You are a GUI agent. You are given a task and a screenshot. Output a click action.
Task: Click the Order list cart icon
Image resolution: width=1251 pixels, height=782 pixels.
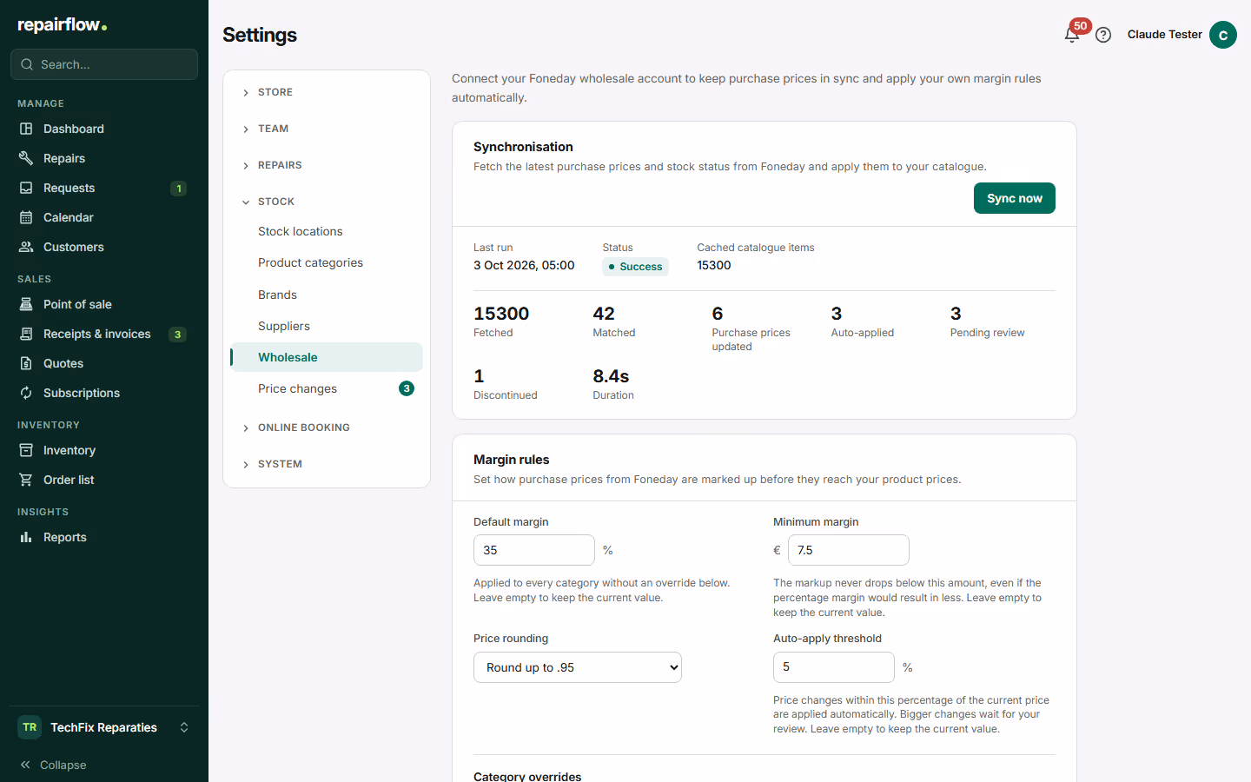click(x=26, y=480)
